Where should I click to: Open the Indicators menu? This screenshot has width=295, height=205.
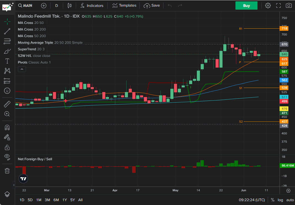tap(92, 5)
